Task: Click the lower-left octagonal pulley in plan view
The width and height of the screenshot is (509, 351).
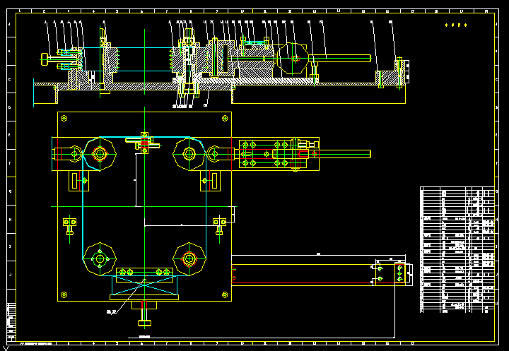Action: click(x=100, y=259)
